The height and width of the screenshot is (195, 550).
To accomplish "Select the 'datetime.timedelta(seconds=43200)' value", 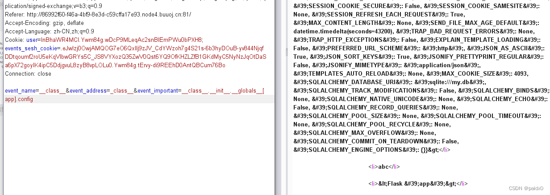I will click(344, 31).
